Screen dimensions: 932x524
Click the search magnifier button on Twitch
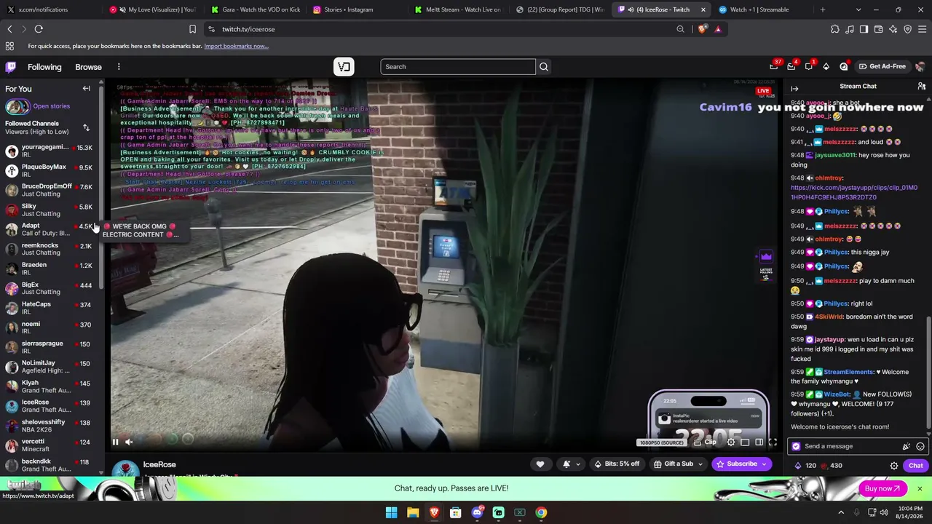543,67
